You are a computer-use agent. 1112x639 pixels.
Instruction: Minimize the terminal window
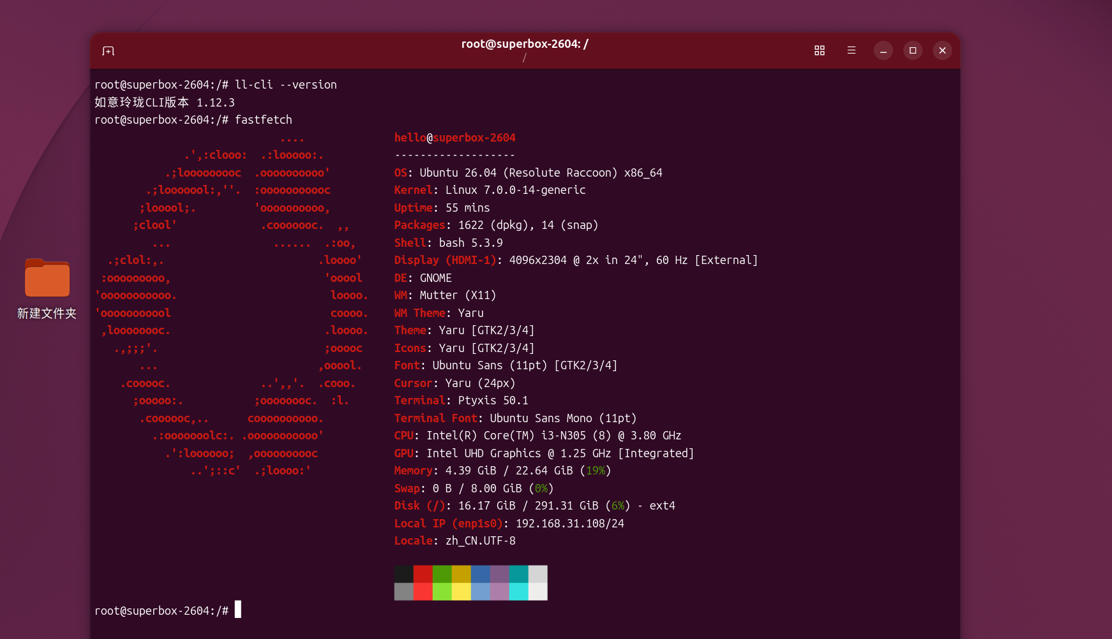[x=883, y=50]
